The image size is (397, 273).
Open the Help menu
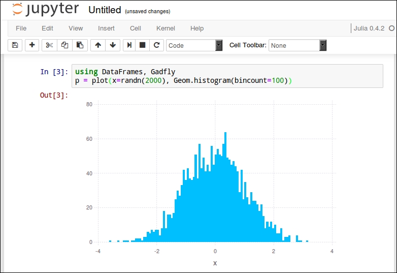197,28
